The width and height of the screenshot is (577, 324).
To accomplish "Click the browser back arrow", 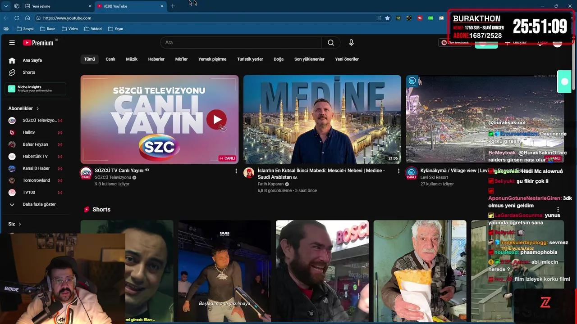I will pos(6,18).
